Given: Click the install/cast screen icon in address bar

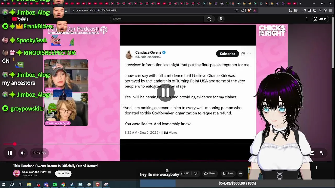Looking at the screenshot, I should 237,10.
